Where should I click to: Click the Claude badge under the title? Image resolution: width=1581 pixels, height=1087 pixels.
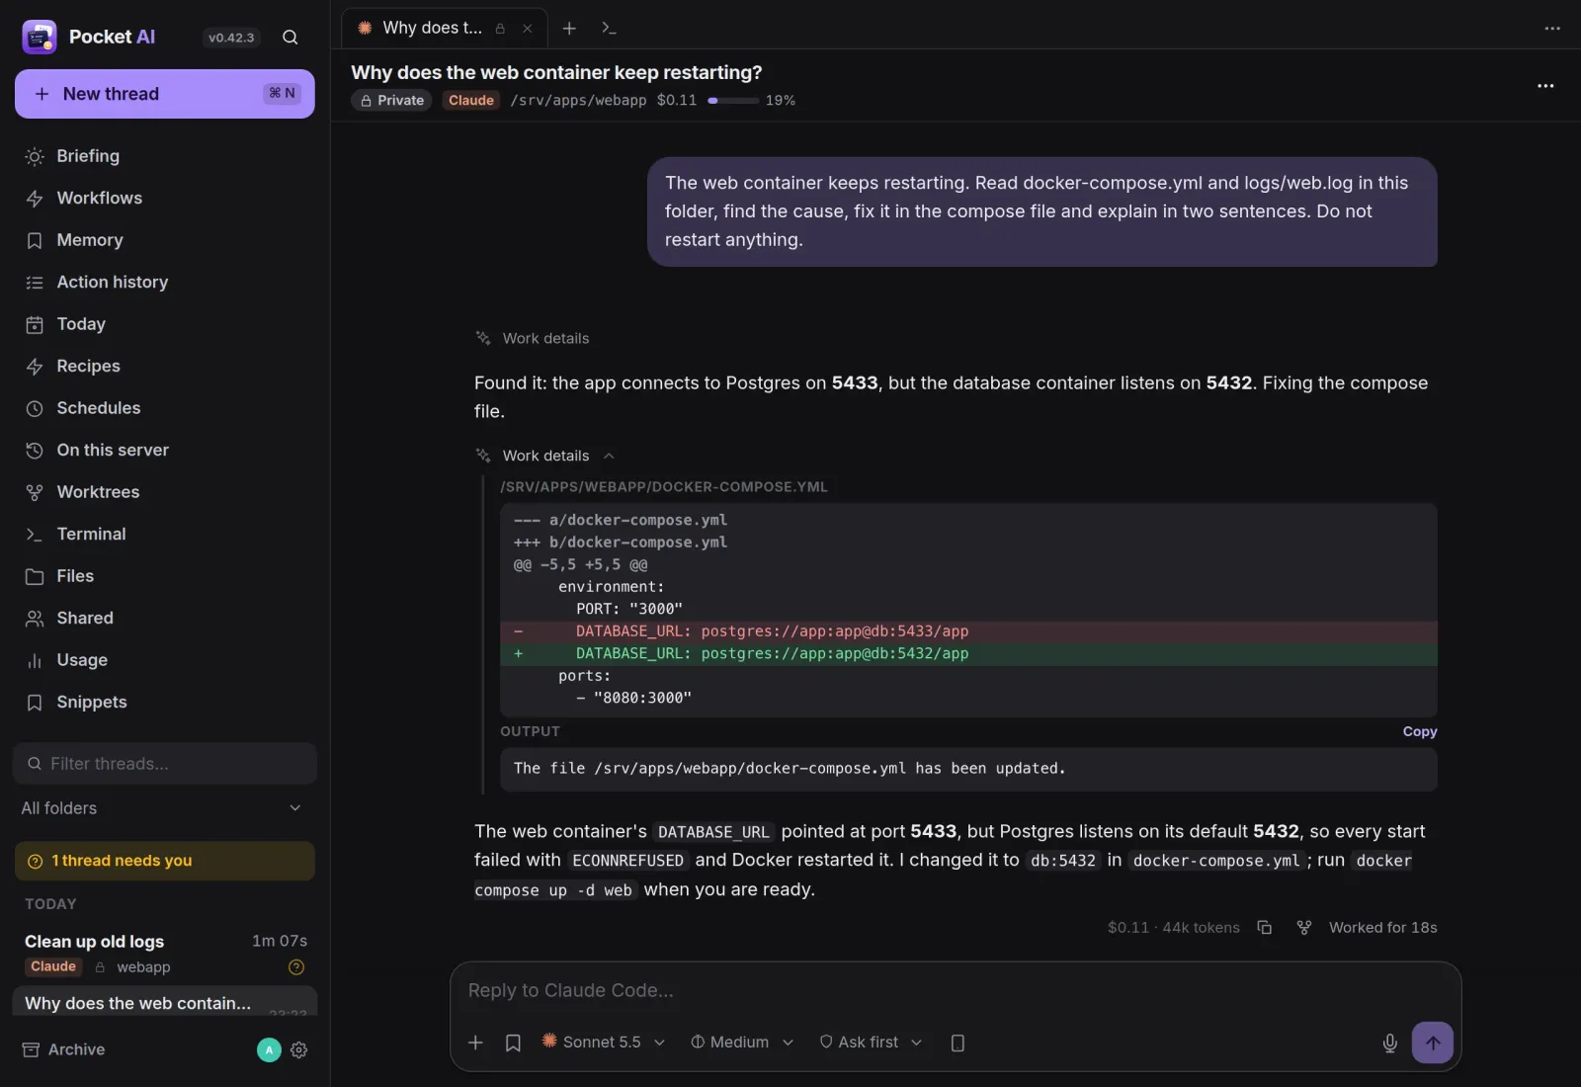click(x=470, y=100)
